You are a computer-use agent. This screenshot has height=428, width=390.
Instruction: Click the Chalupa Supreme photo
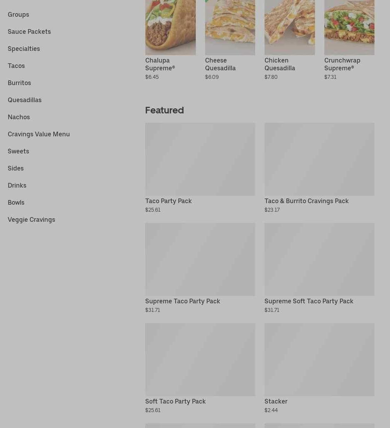(170, 27)
